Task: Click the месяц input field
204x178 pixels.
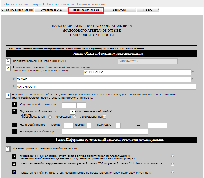Action: tap(68, 125)
